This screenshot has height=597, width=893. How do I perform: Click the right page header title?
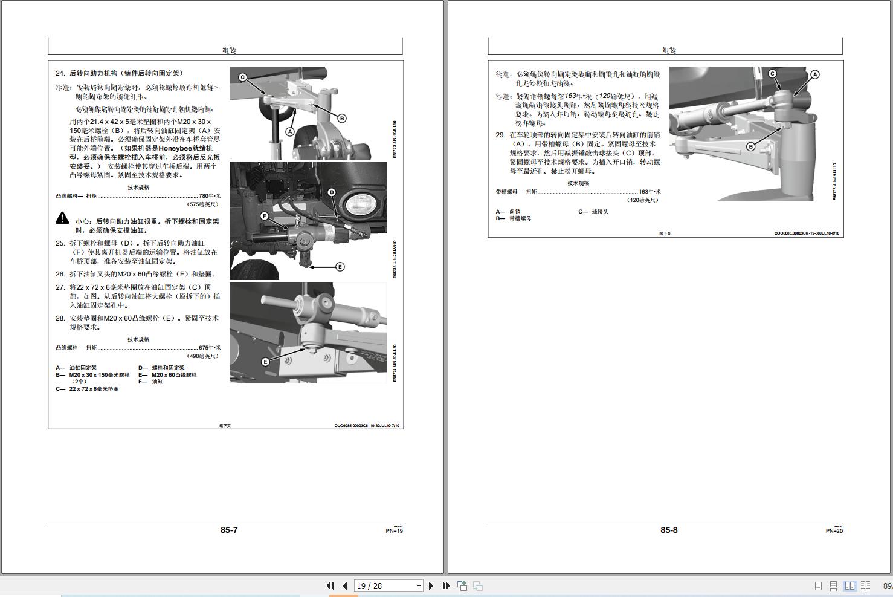669,50
